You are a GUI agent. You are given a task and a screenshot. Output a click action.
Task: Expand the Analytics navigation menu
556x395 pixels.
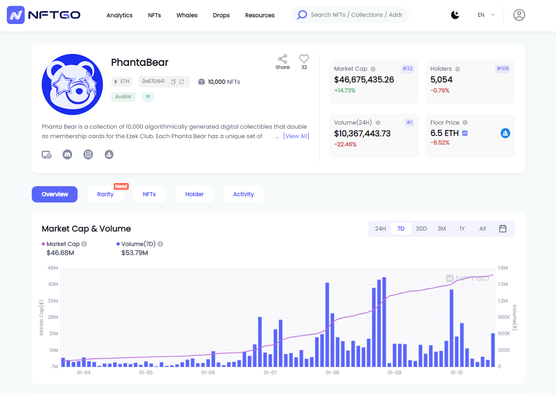click(119, 15)
